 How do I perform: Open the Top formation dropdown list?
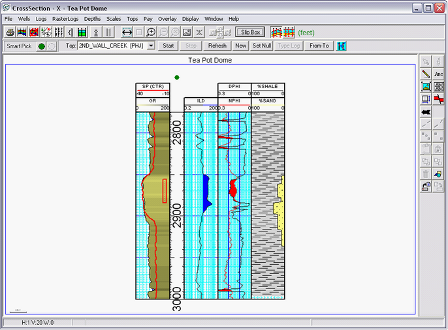151,46
